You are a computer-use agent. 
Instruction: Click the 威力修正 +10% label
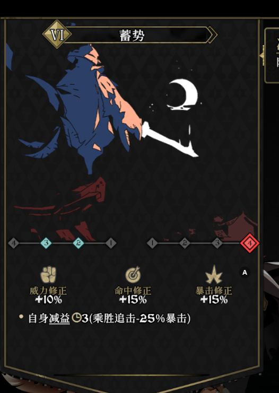(x=48, y=295)
